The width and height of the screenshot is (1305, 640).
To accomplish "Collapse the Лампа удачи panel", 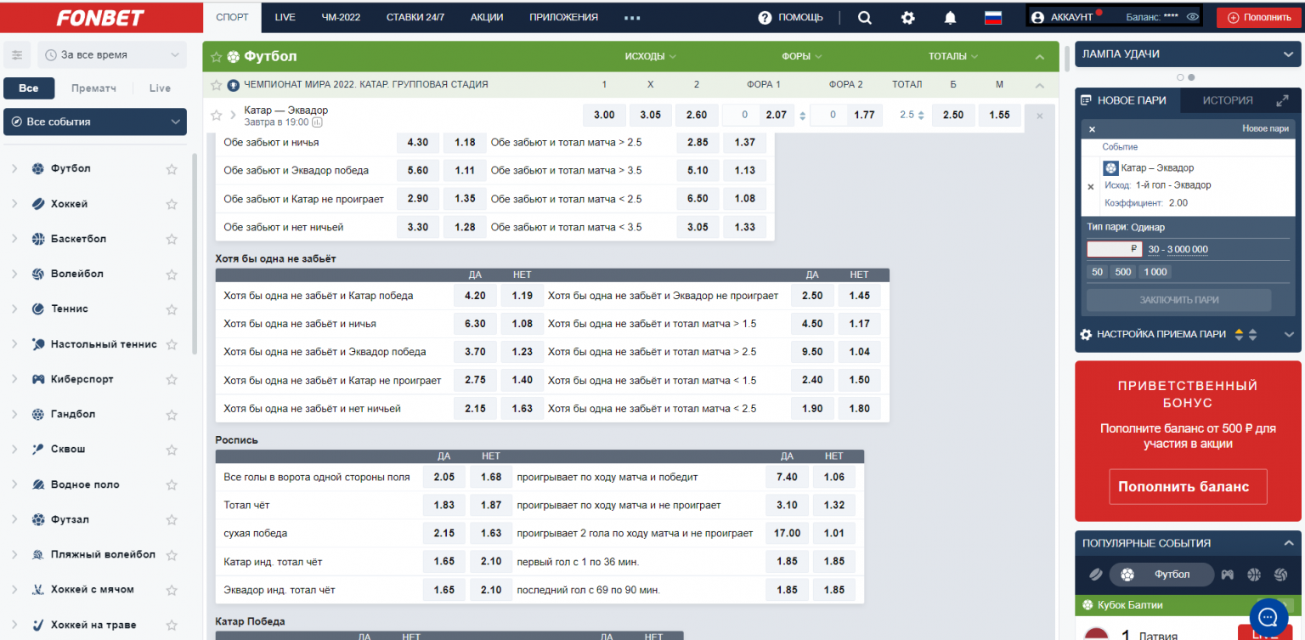I will [1288, 54].
